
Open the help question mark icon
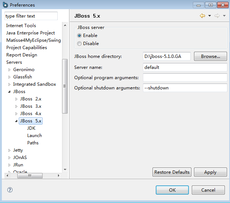[10, 190]
